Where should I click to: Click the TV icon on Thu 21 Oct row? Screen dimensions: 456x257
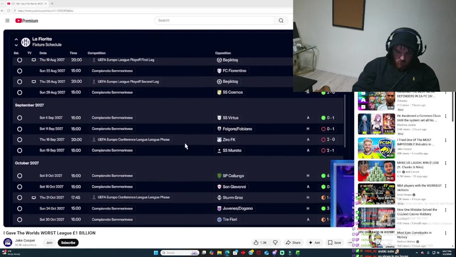tap(33, 197)
